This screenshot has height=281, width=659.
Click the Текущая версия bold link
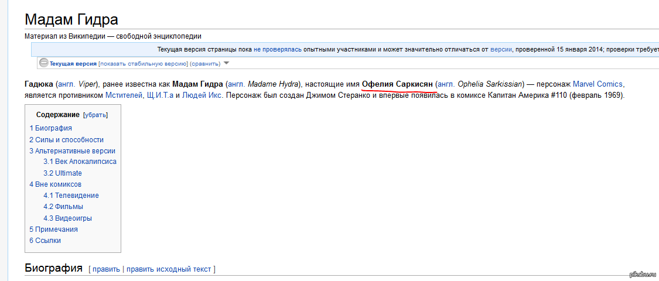[73, 64]
